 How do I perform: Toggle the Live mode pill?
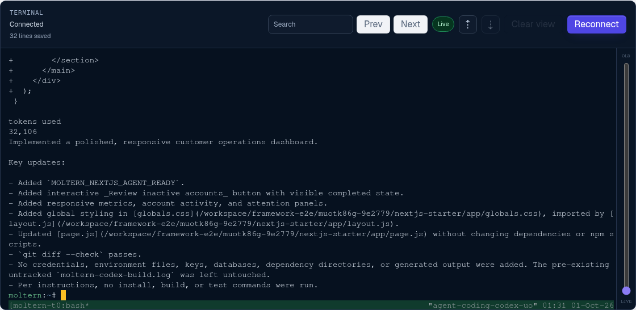point(443,24)
